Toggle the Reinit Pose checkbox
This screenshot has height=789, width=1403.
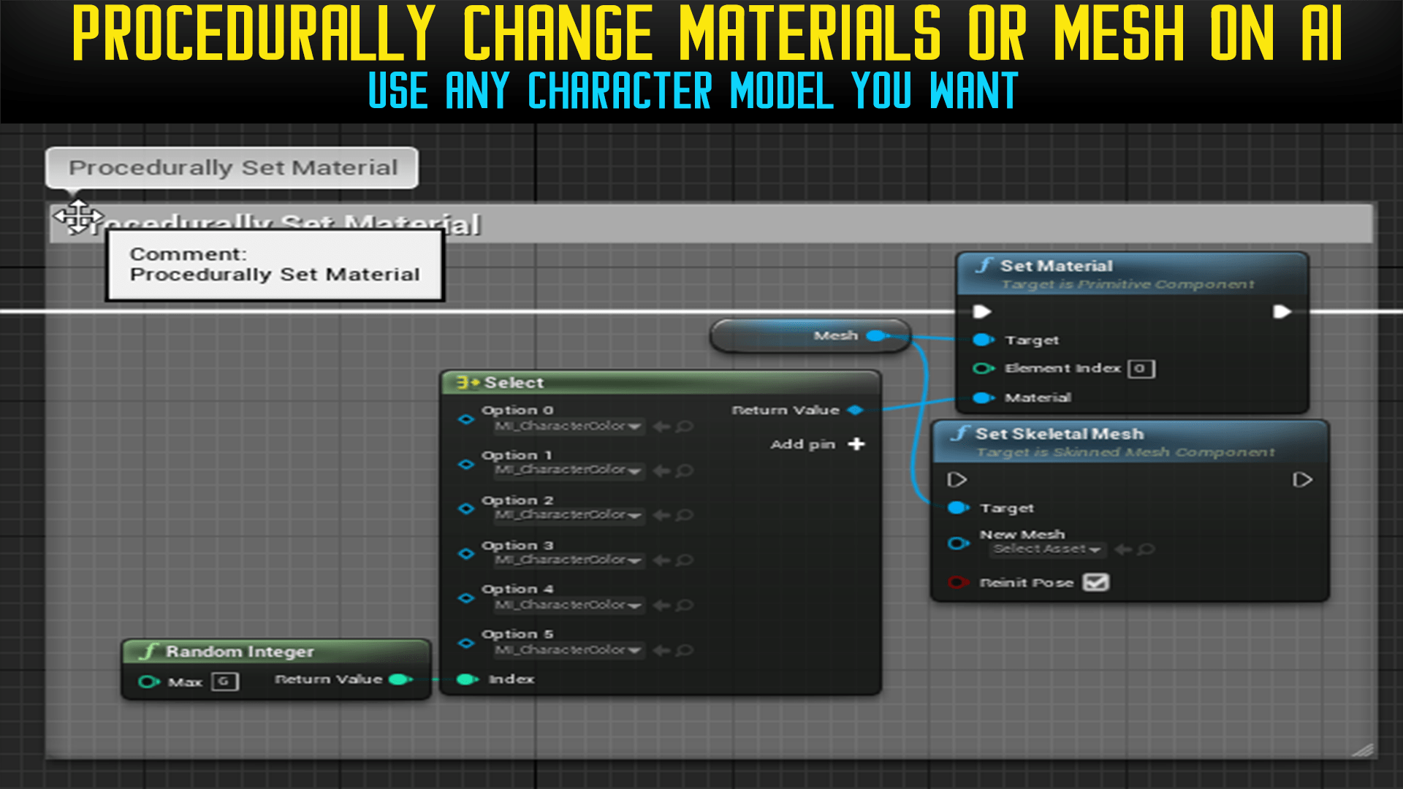(x=1095, y=582)
